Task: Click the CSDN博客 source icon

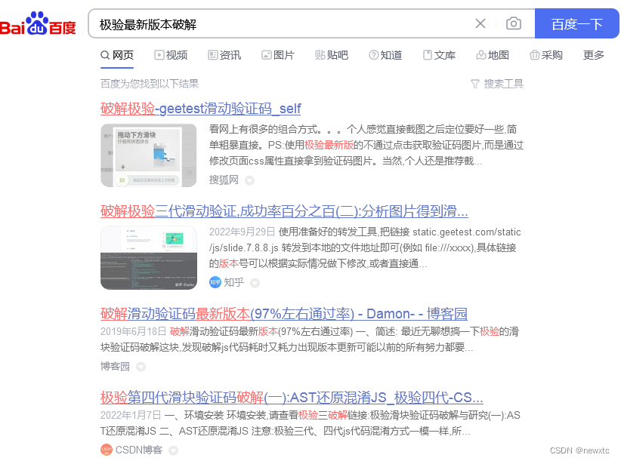Action: pos(106,450)
